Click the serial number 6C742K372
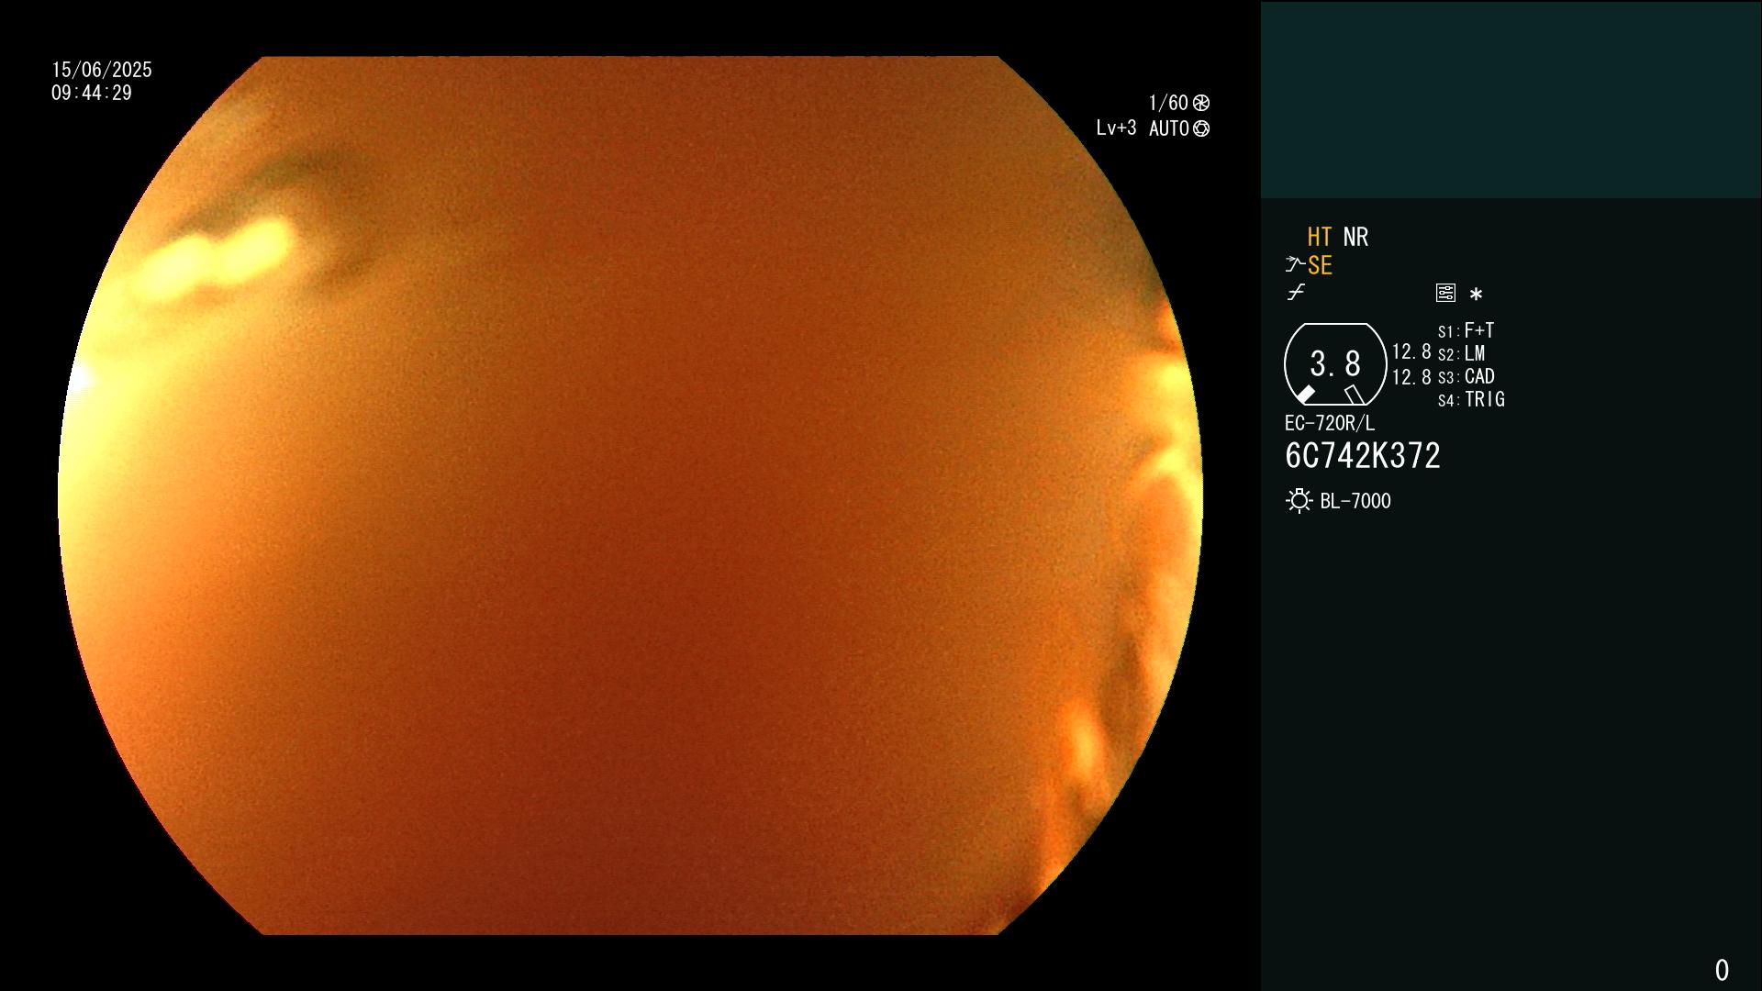The image size is (1762, 991). click(x=1363, y=456)
